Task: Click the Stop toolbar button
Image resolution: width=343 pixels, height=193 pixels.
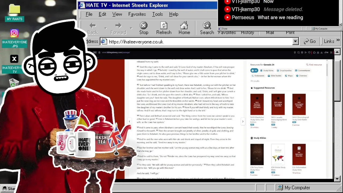Action: 144,29
